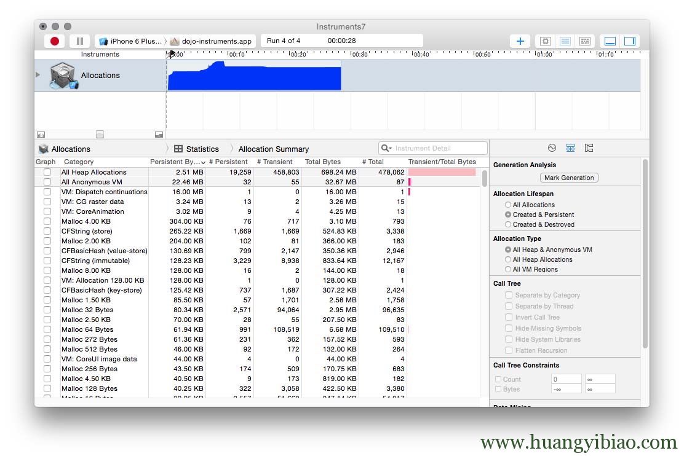Toggle the right inspector pane visibility

tap(629, 41)
